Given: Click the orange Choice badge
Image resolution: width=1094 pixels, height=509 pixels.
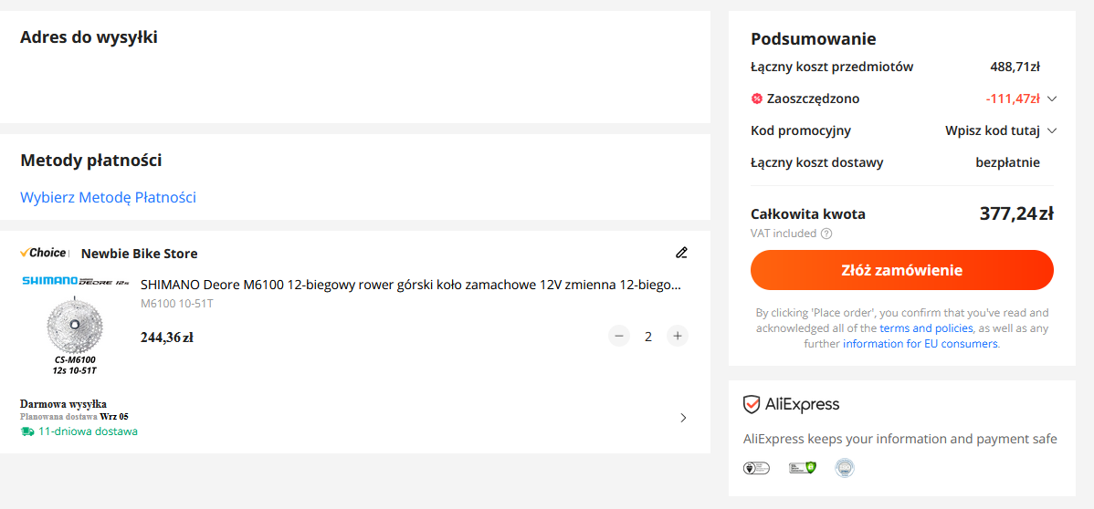Looking at the screenshot, I should coord(44,253).
